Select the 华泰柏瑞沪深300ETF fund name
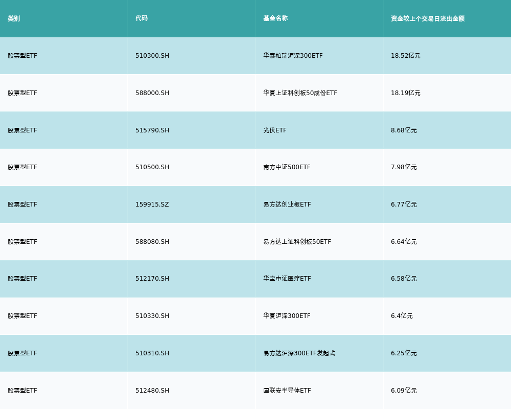 point(293,56)
